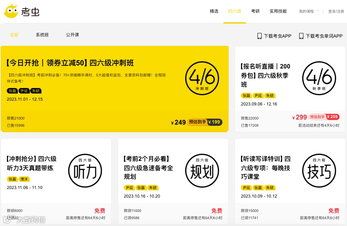The height and width of the screenshot is (226, 347).
Task: Click the 4/6 秋季班 circle icon
Action: point(319,78)
